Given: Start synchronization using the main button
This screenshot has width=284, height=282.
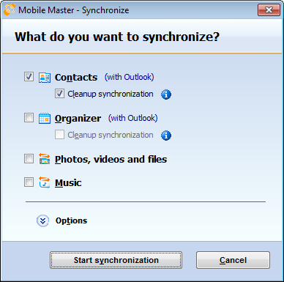Looking at the screenshot, I should click(116, 260).
